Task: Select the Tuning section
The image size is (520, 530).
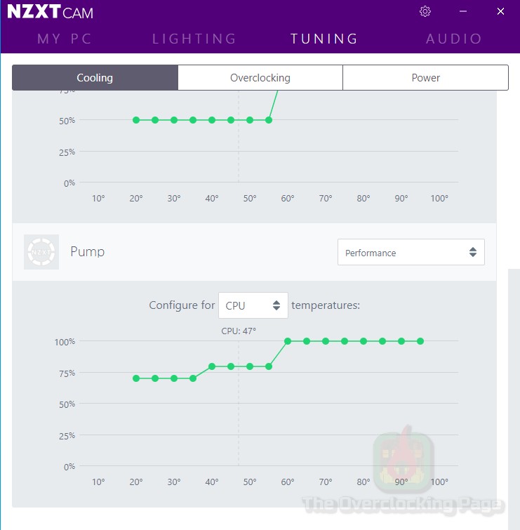Action: click(324, 39)
